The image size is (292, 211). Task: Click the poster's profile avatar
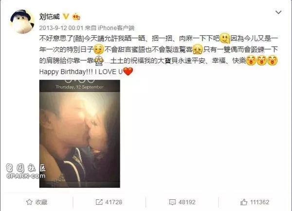(22, 21)
